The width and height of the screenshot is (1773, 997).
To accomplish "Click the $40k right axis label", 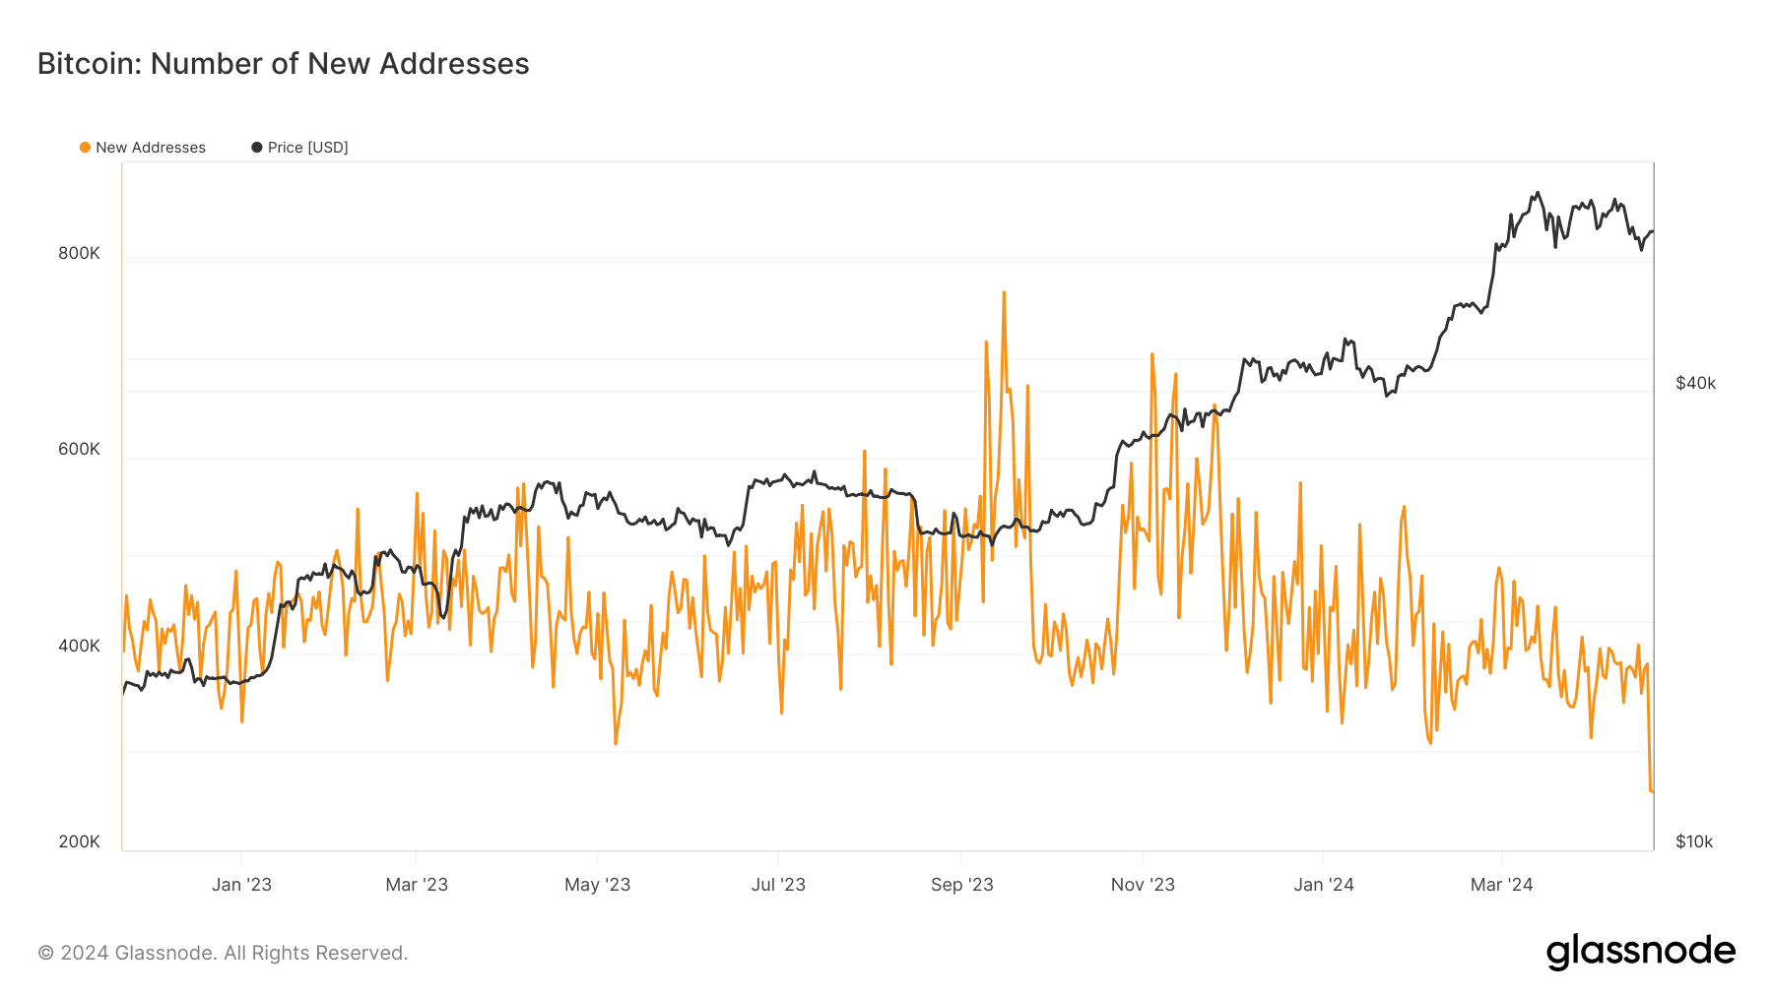I will click(x=1695, y=383).
